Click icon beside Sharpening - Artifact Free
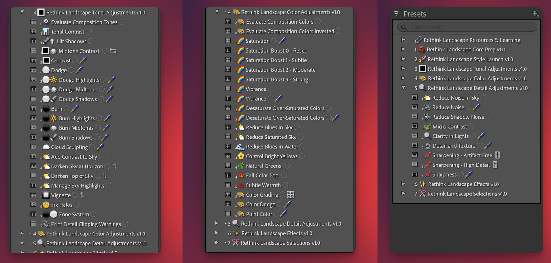 (497, 155)
